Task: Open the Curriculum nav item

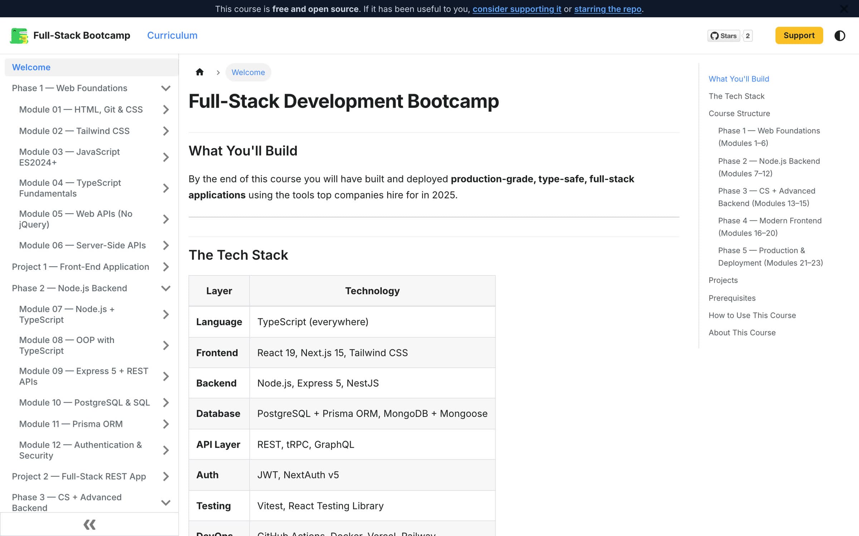Action: (x=172, y=35)
